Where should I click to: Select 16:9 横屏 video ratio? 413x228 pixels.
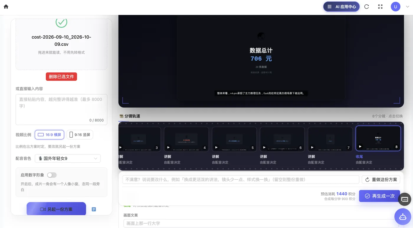click(50, 135)
